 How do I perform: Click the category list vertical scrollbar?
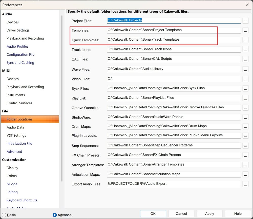point(62,98)
